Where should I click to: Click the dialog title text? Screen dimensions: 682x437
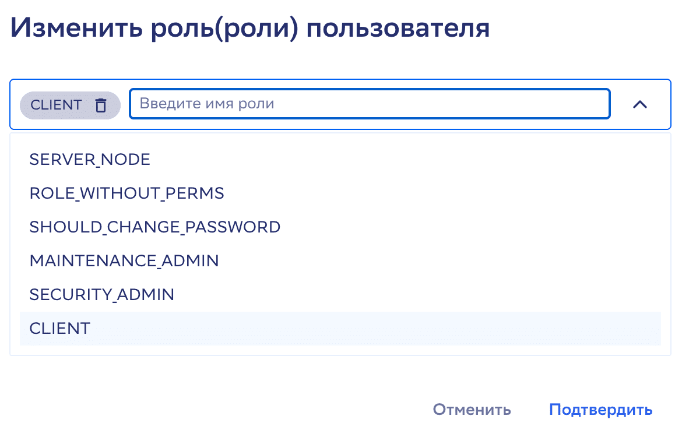pyautogui.click(x=251, y=26)
